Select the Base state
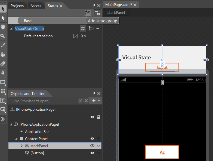The height and width of the screenshot is (161, 213). pyautogui.click(x=52, y=21)
